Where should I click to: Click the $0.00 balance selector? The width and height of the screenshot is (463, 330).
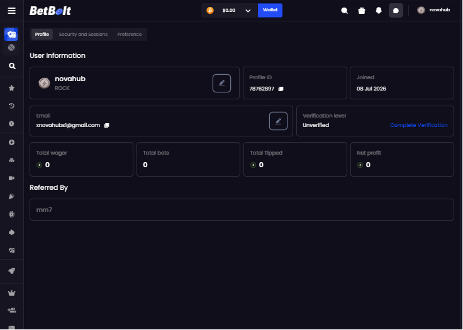point(230,10)
